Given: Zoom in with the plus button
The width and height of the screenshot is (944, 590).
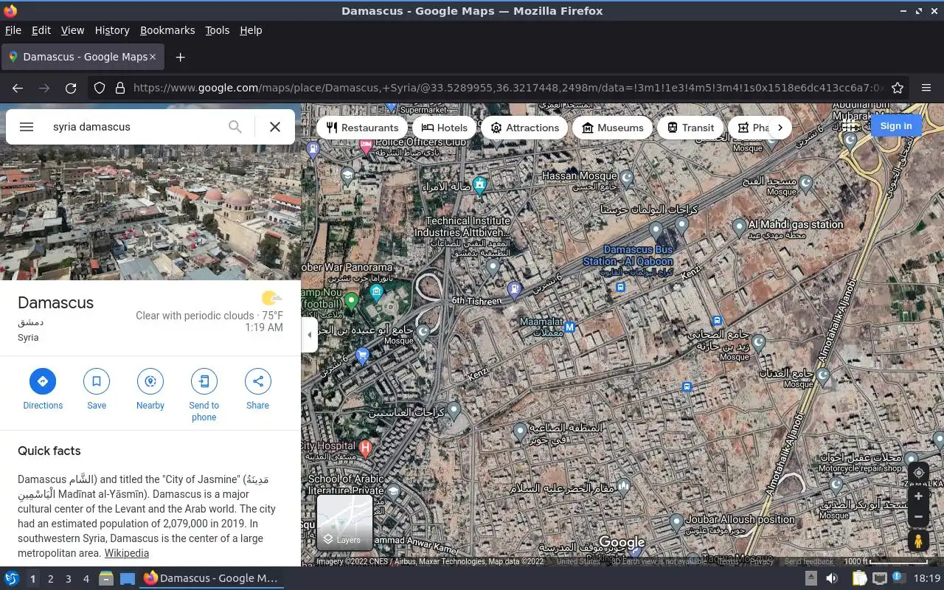Looking at the screenshot, I should click(918, 496).
